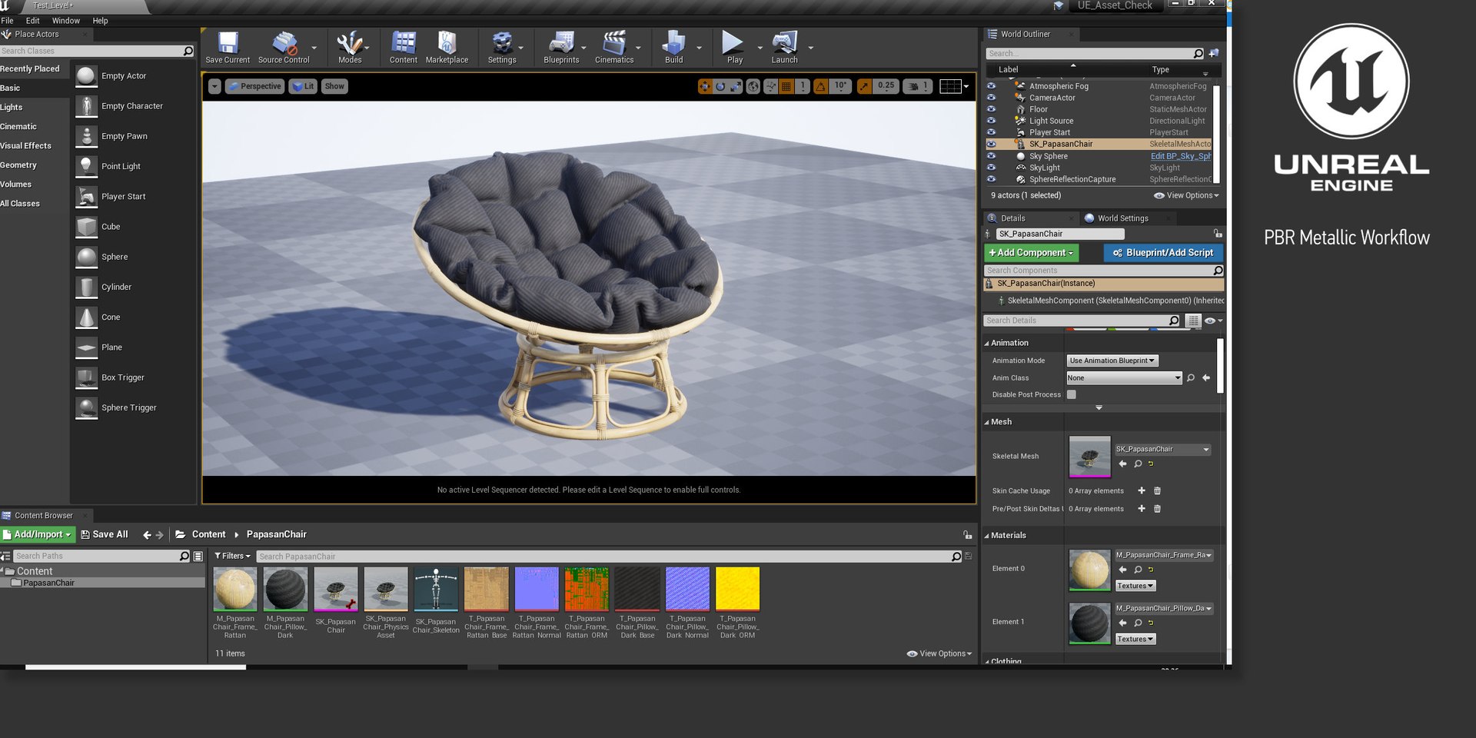Open the File menu
1476x738 pixels.
[7, 21]
